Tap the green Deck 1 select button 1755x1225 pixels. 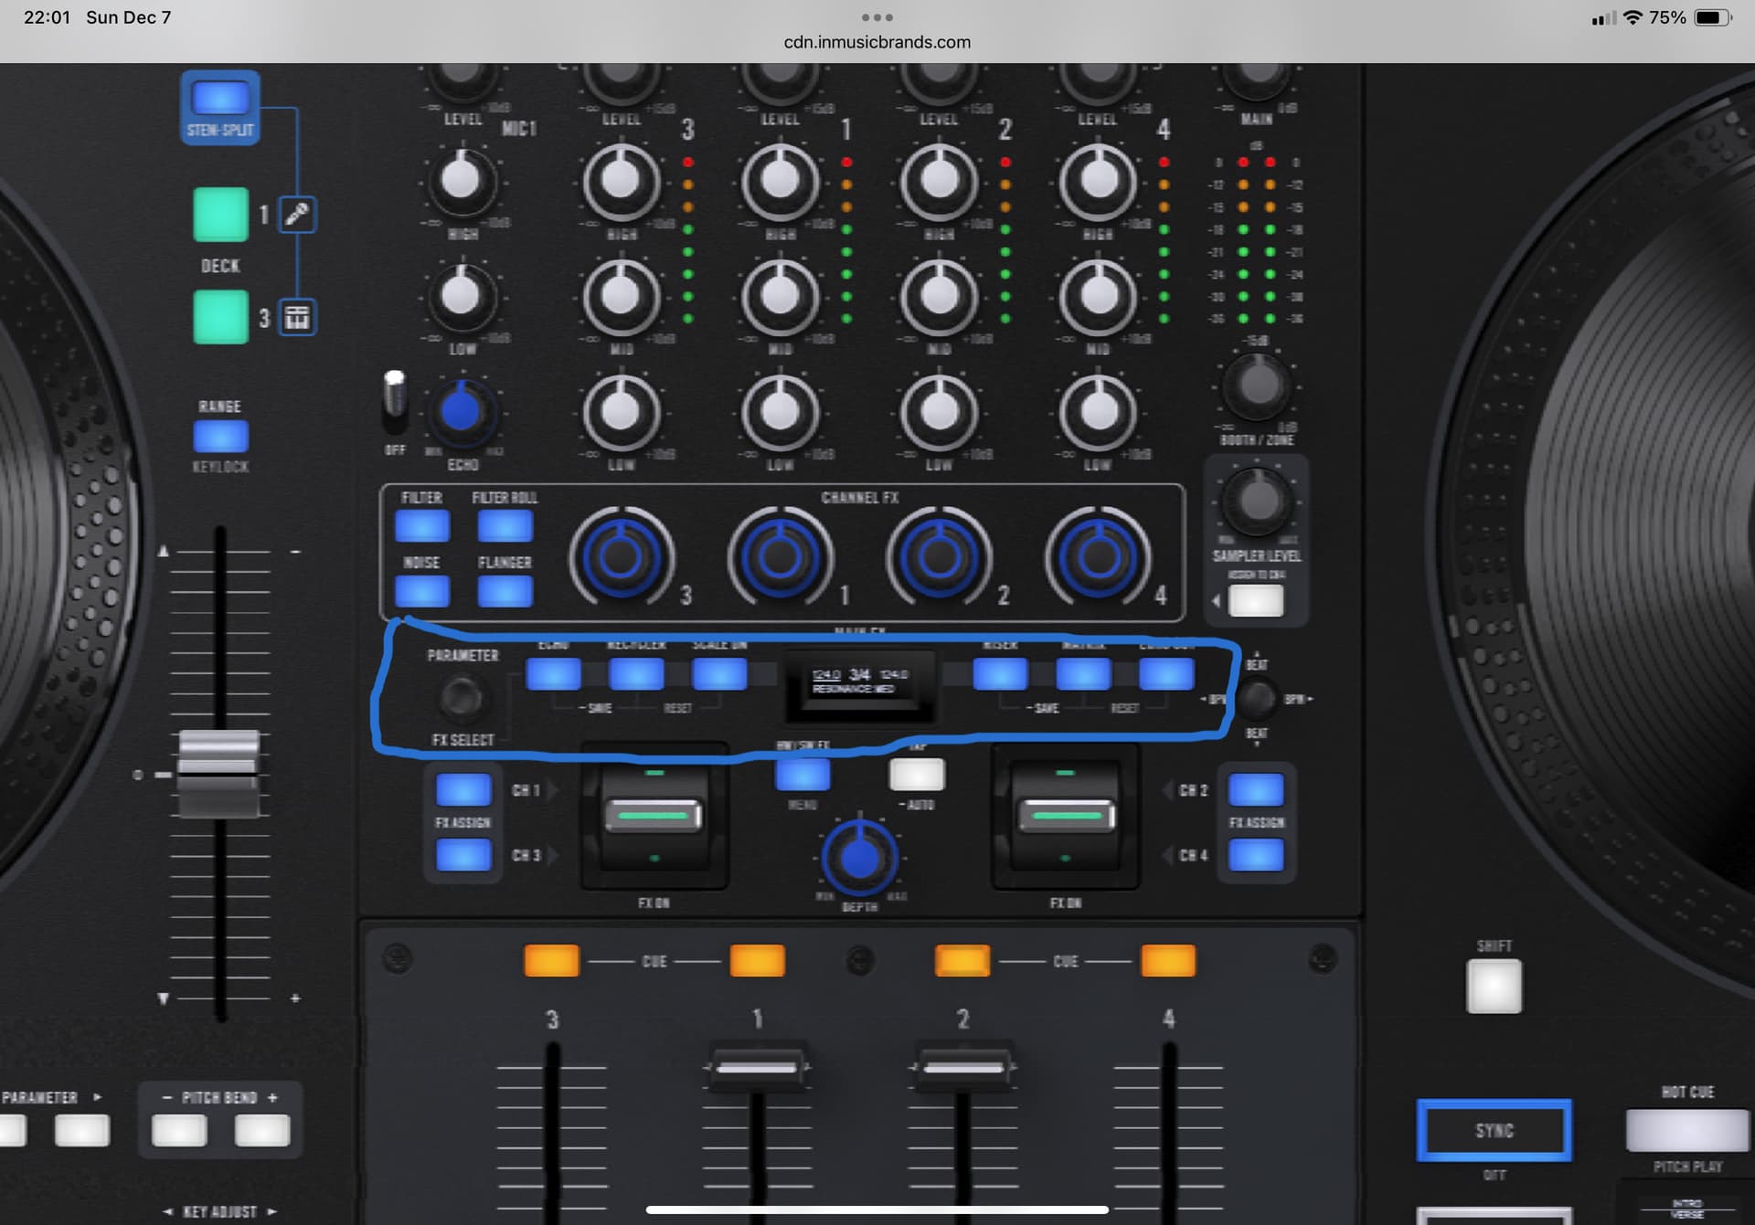tap(221, 215)
